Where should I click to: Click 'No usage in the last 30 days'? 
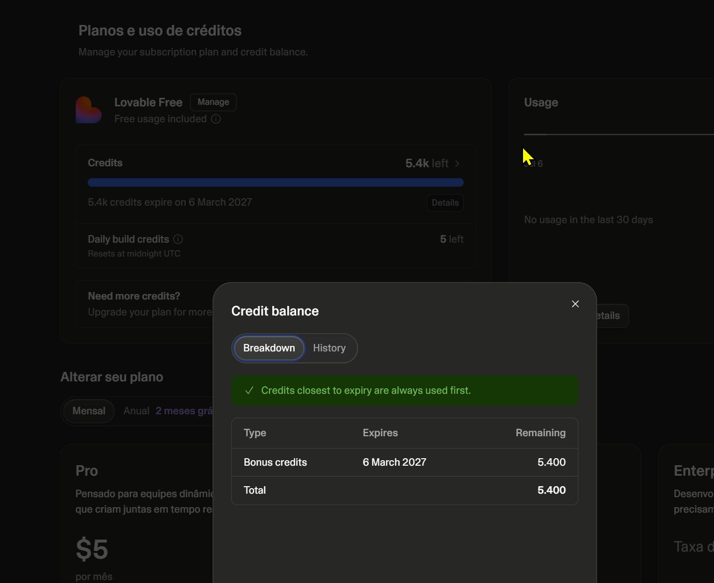coord(588,220)
